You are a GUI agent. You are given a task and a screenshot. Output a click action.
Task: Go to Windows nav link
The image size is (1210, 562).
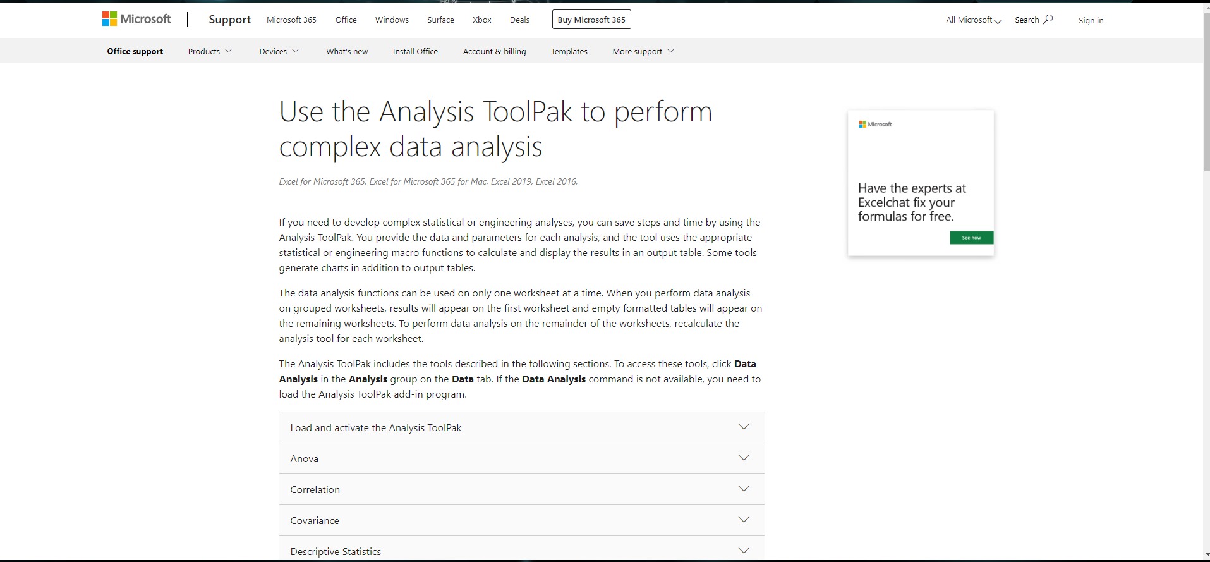coord(392,20)
